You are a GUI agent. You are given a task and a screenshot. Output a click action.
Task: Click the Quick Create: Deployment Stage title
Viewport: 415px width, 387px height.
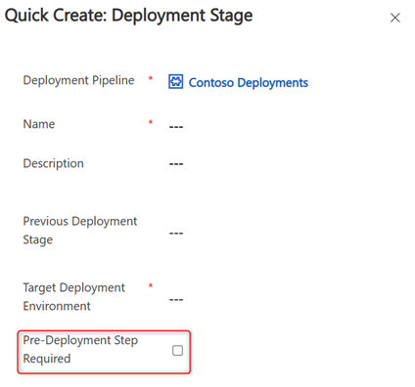[128, 16]
